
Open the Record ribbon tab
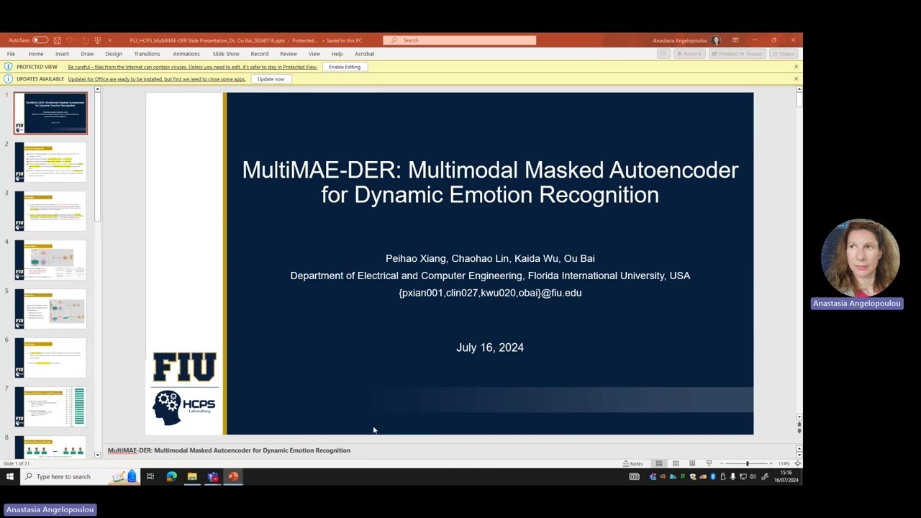click(x=260, y=54)
